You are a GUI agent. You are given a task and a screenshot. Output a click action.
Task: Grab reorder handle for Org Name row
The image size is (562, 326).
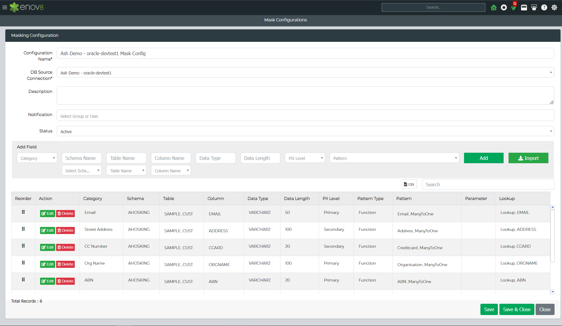click(23, 263)
